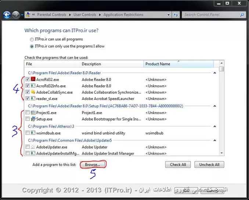Sort by the Product Name column header
Image resolution: width=249 pixels, height=200 pixels.
click(x=178, y=64)
